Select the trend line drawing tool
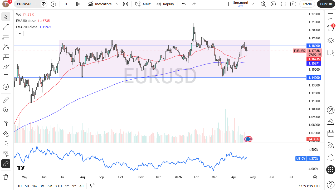Viewport: 336px width, 190px height. pyautogui.click(x=6, y=27)
